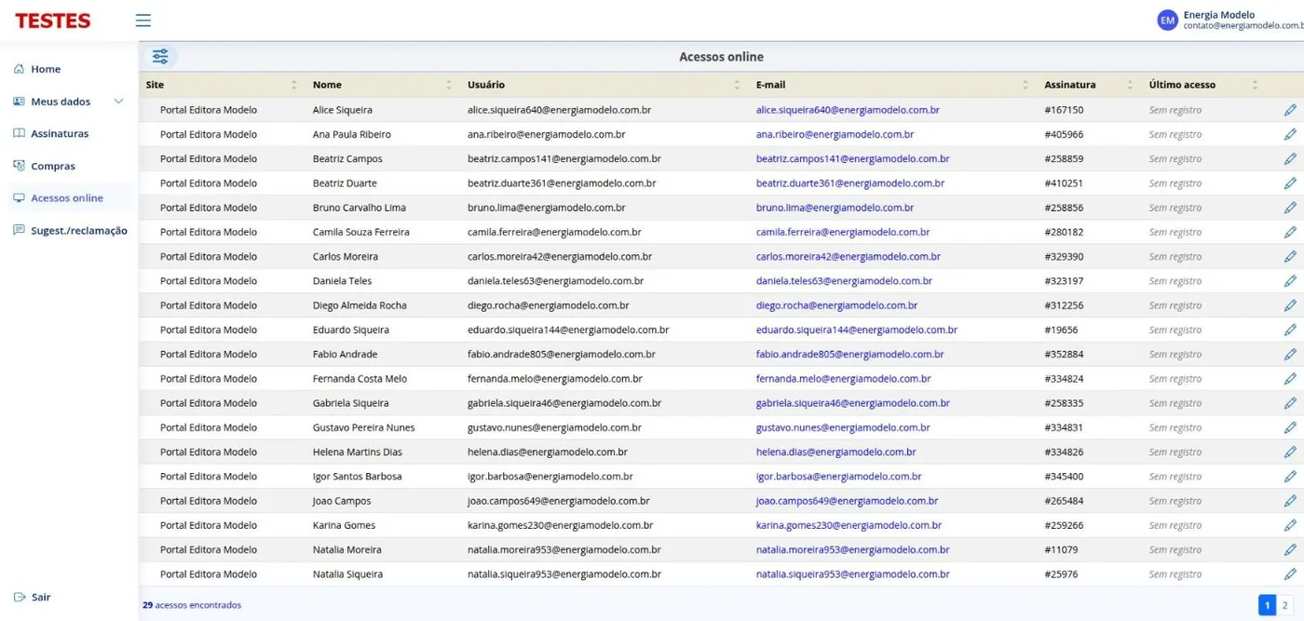1304x621 pixels.
Task: Click the EM user avatar
Action: coord(1167,20)
